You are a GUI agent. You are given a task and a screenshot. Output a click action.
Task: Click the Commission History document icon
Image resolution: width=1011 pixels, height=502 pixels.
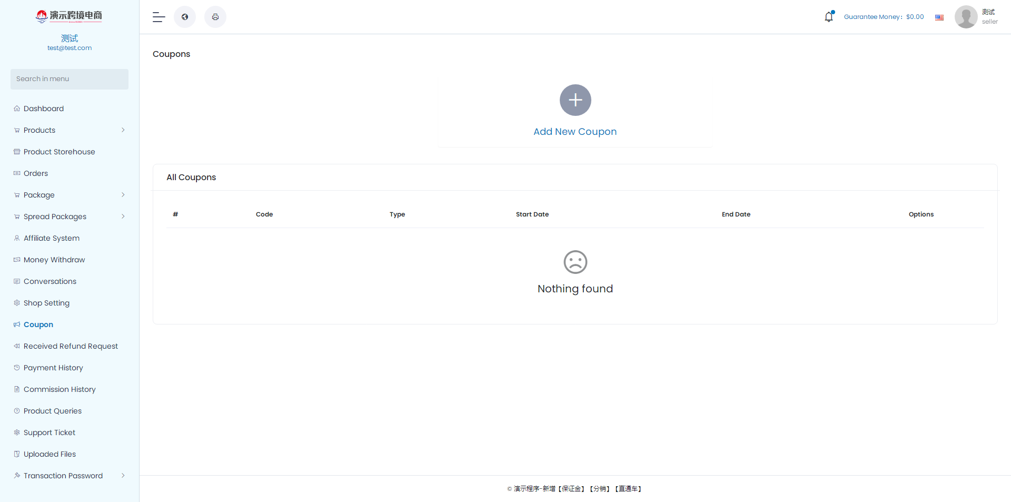click(17, 389)
